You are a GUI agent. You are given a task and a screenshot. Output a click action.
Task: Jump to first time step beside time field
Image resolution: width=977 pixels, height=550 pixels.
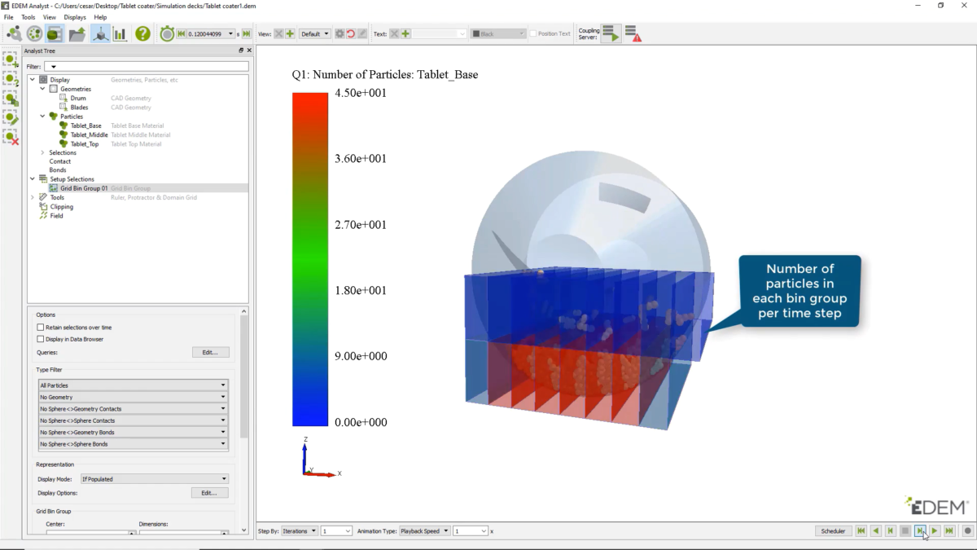point(182,34)
